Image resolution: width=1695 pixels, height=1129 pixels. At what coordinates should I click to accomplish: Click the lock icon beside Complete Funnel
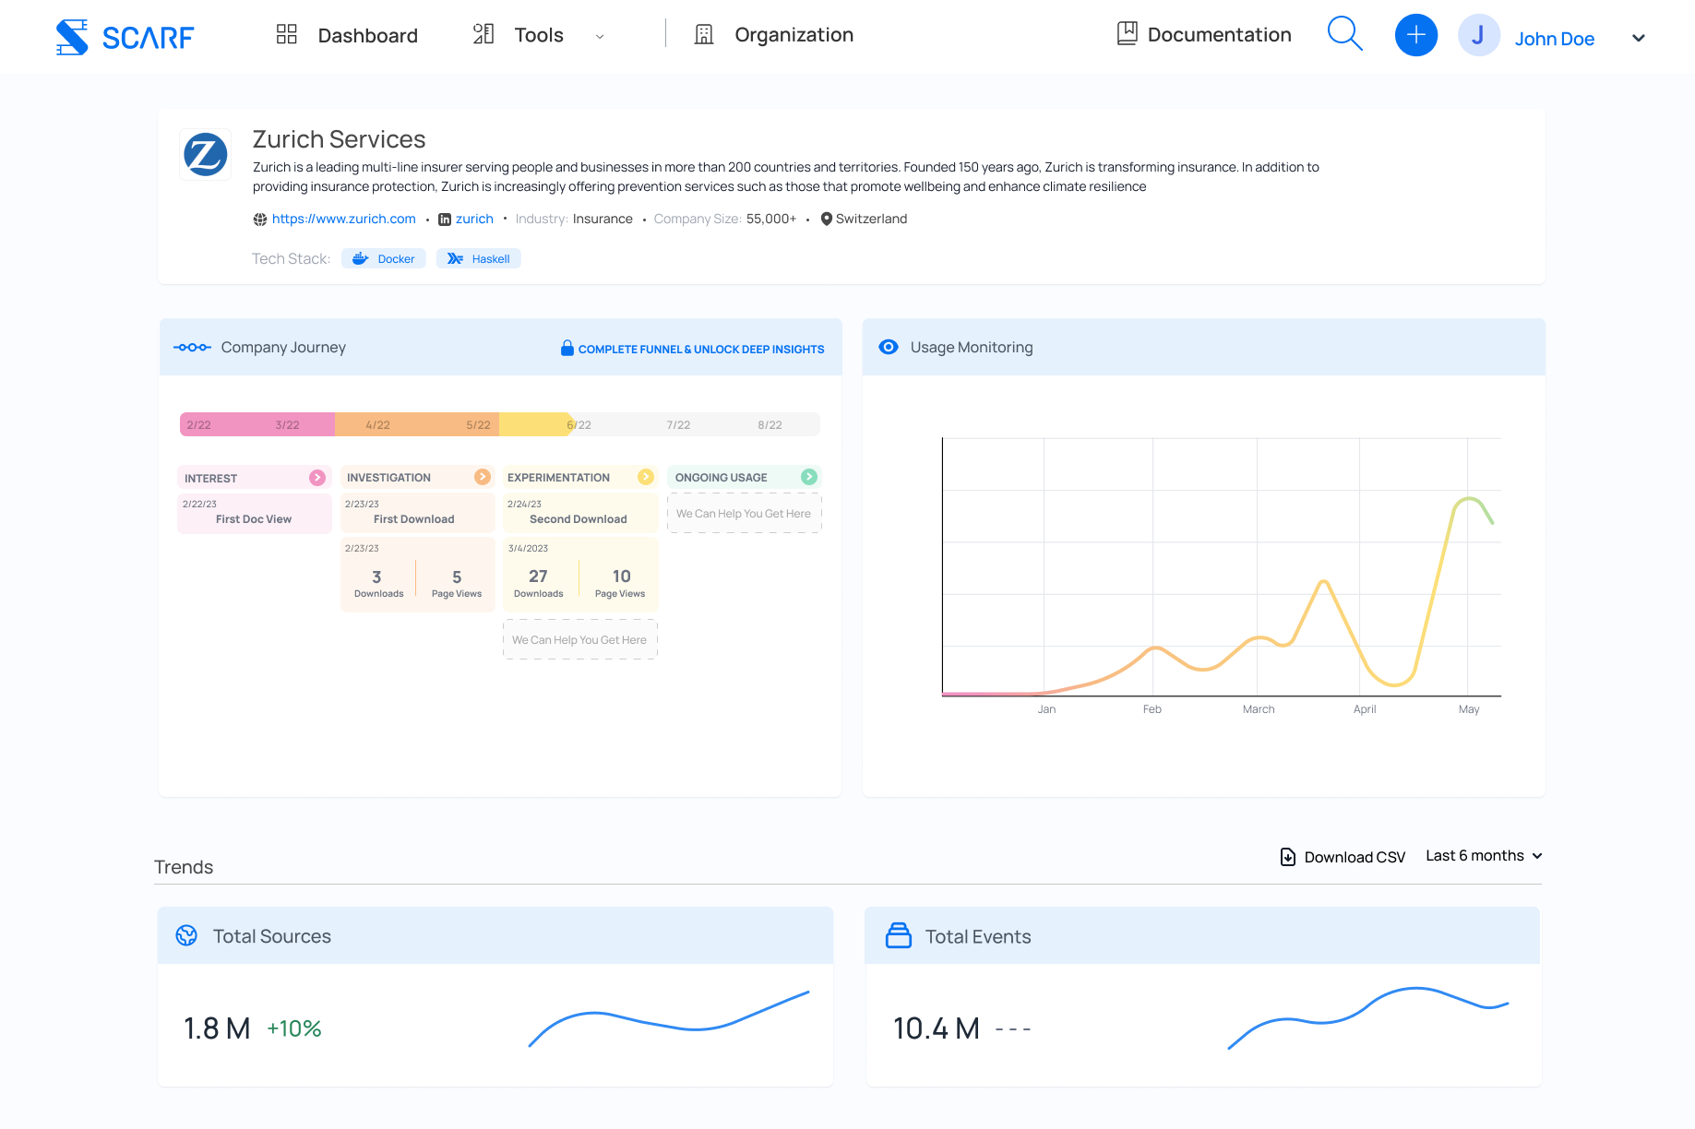[567, 348]
